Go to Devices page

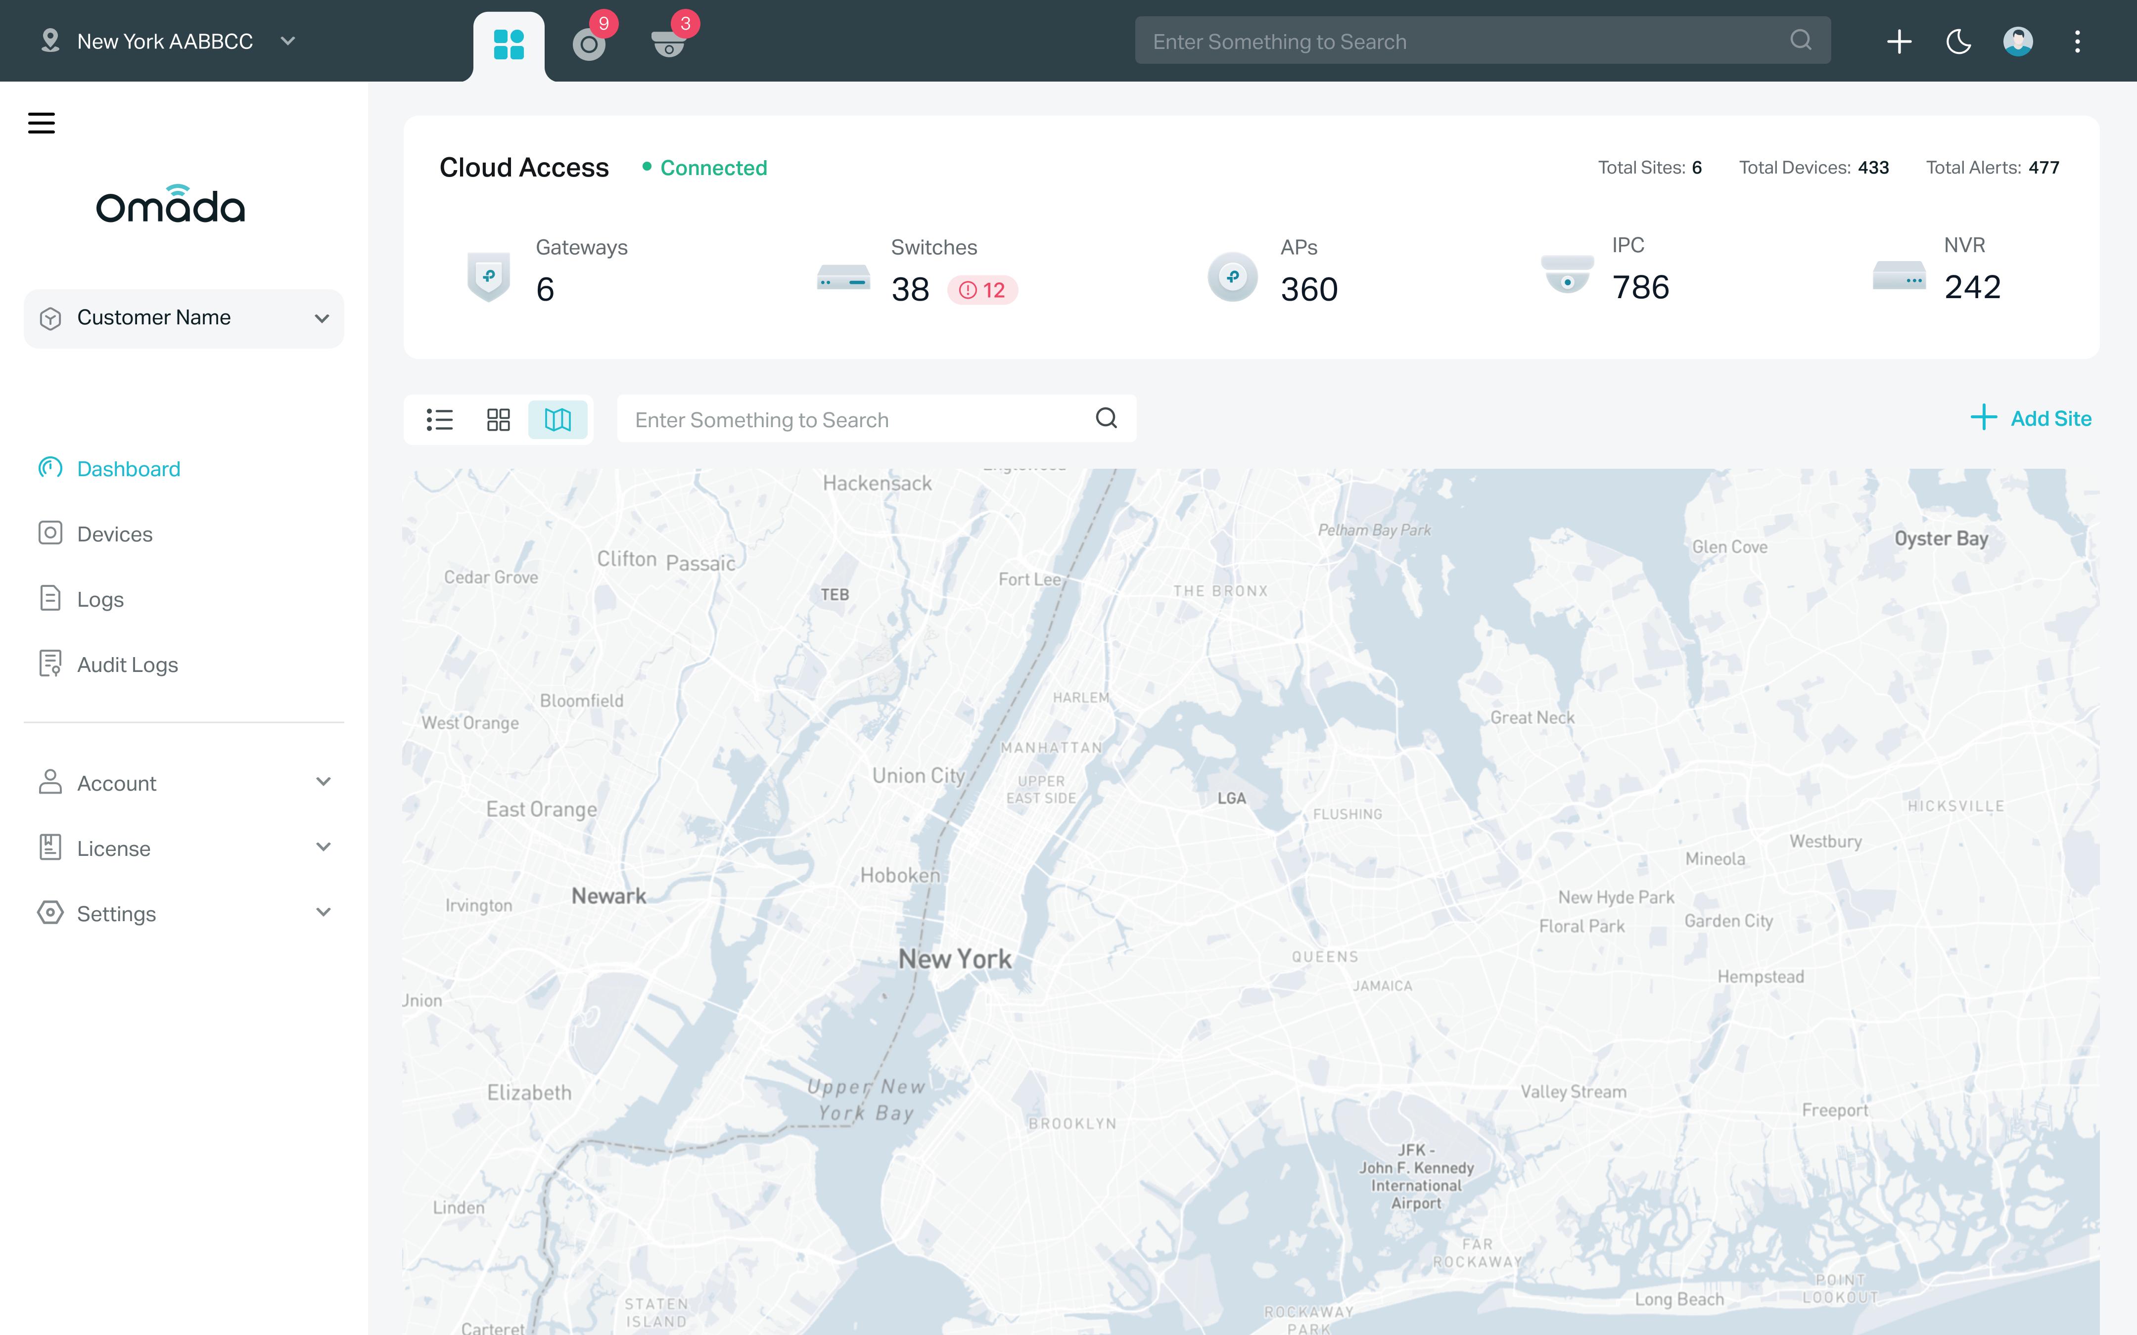(x=115, y=534)
